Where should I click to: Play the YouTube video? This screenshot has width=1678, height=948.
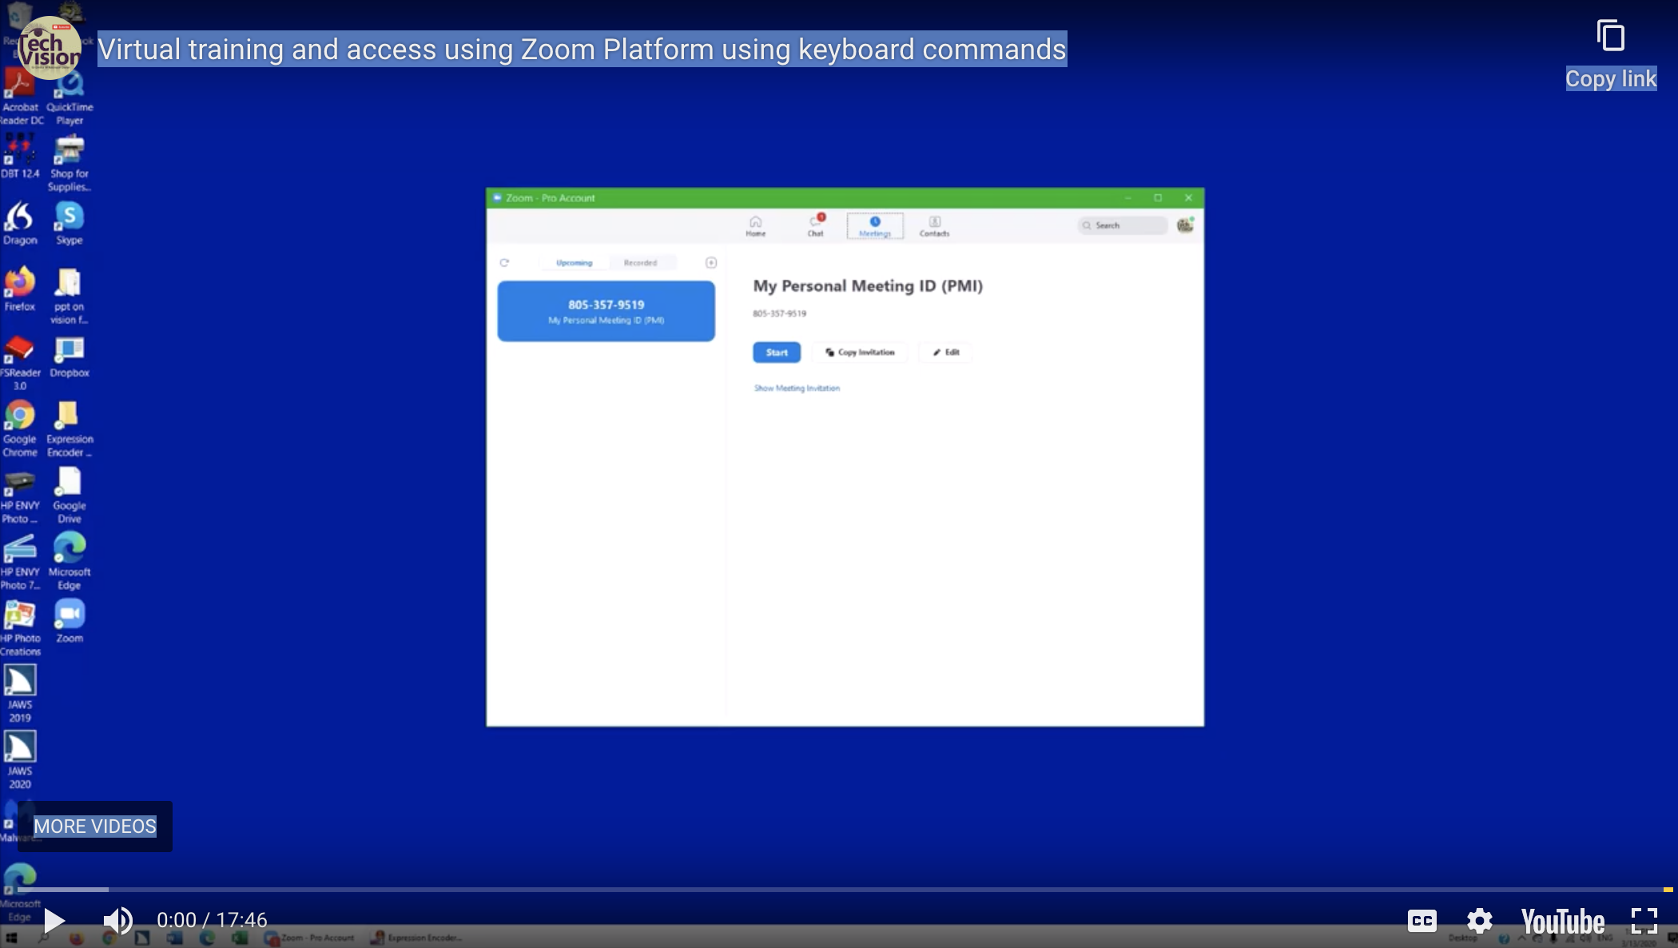[54, 921]
